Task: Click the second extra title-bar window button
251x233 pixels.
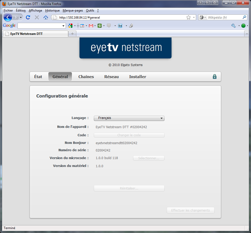Action: pyautogui.click(x=208, y=3)
